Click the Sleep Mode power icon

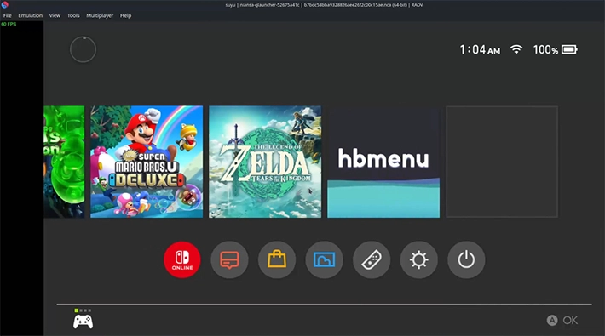[x=466, y=259]
